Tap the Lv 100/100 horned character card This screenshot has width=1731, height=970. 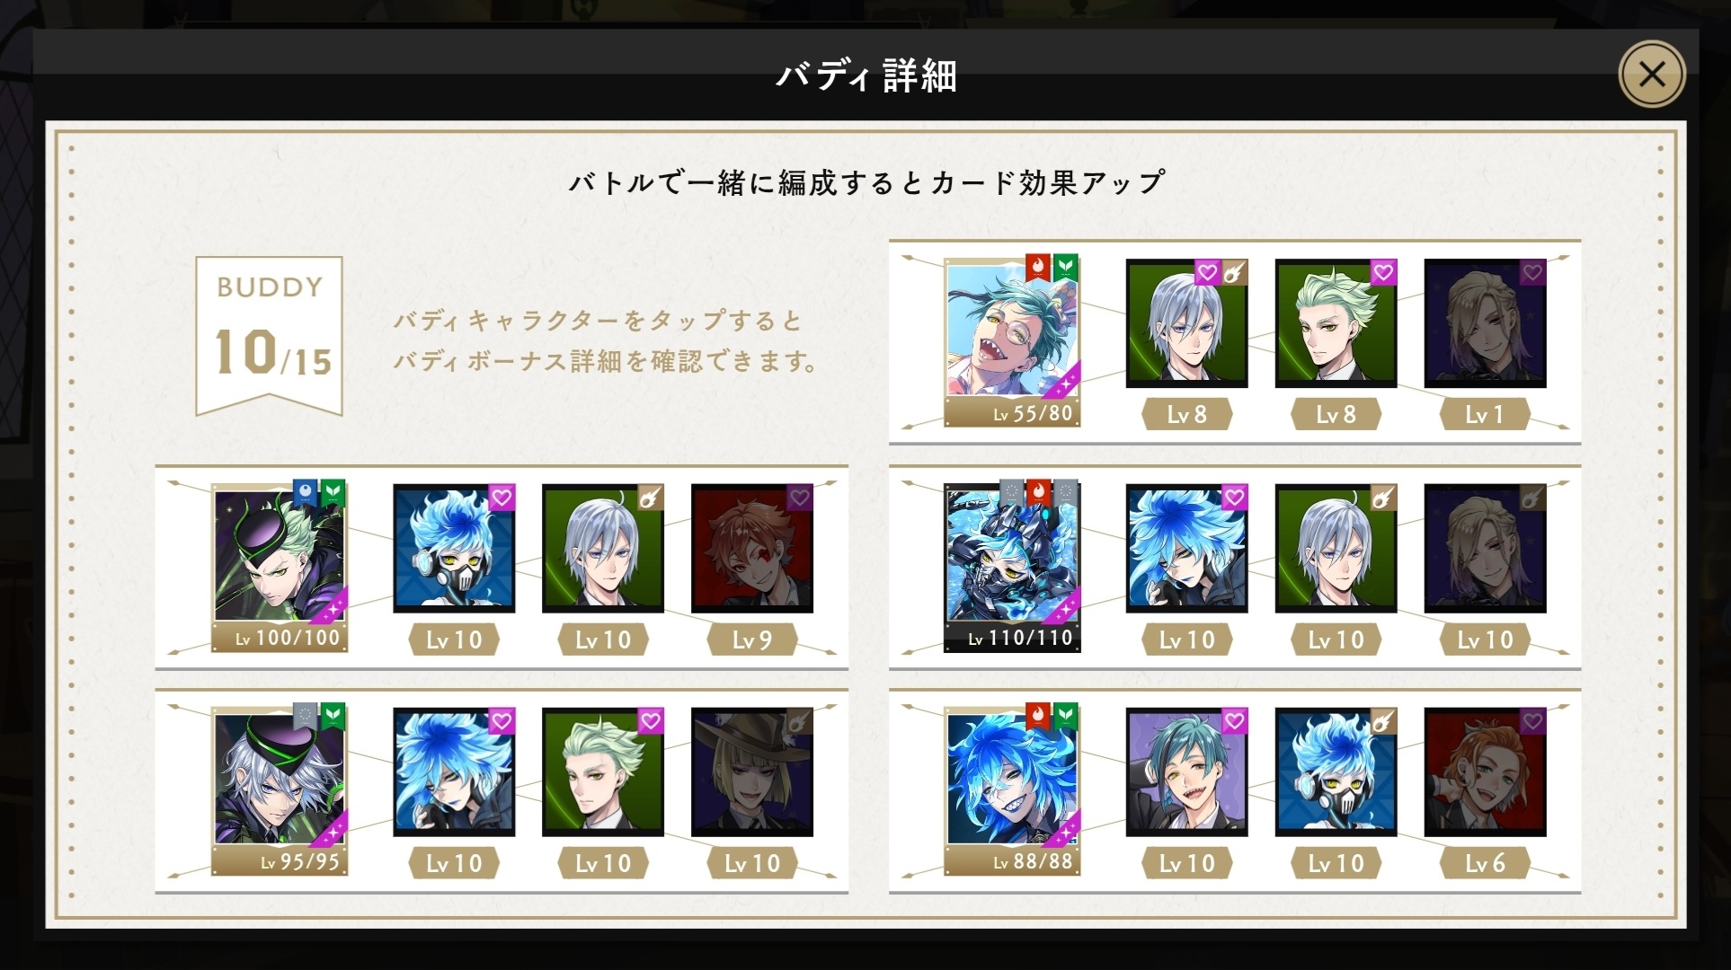click(x=279, y=566)
